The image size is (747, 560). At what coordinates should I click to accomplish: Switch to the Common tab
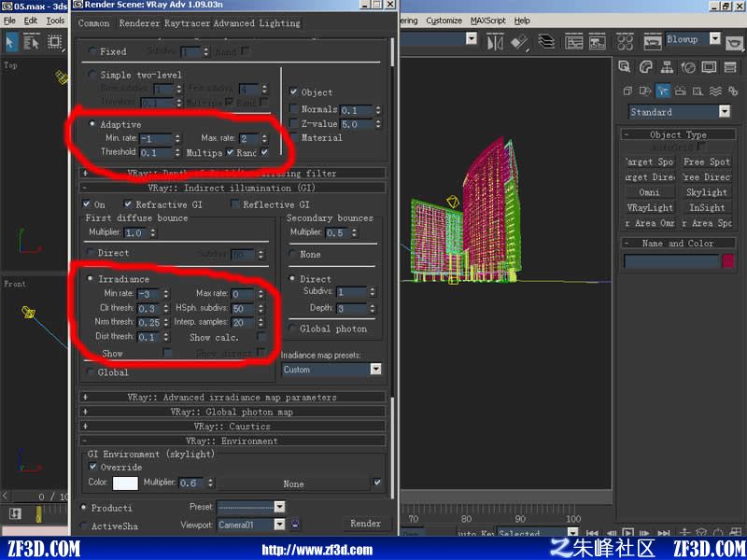point(94,22)
